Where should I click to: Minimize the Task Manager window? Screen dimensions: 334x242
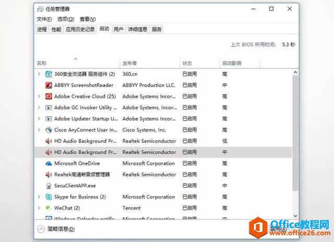[x=254, y=9]
